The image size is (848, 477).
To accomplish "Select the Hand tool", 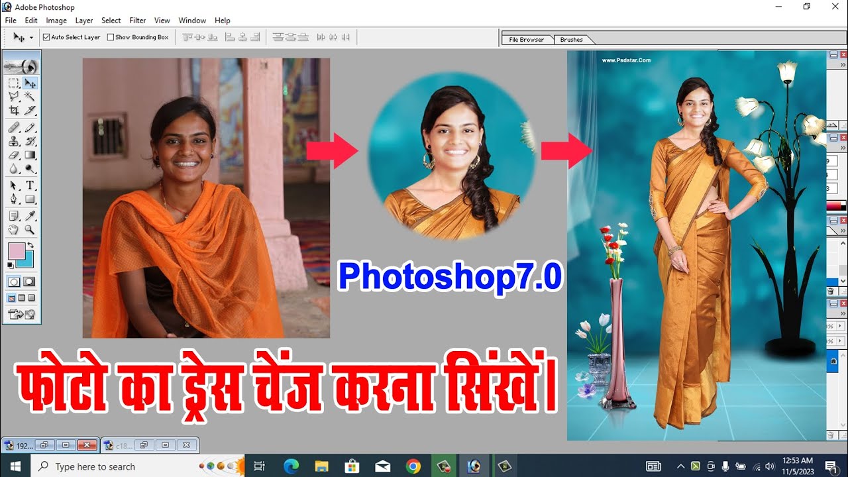I will 13,230.
